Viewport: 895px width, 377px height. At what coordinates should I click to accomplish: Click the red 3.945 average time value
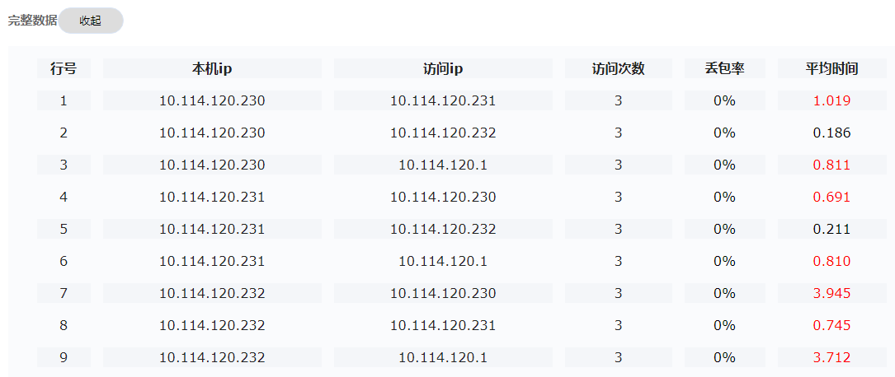(x=831, y=293)
